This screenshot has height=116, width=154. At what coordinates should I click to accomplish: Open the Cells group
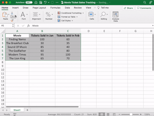(92, 16)
